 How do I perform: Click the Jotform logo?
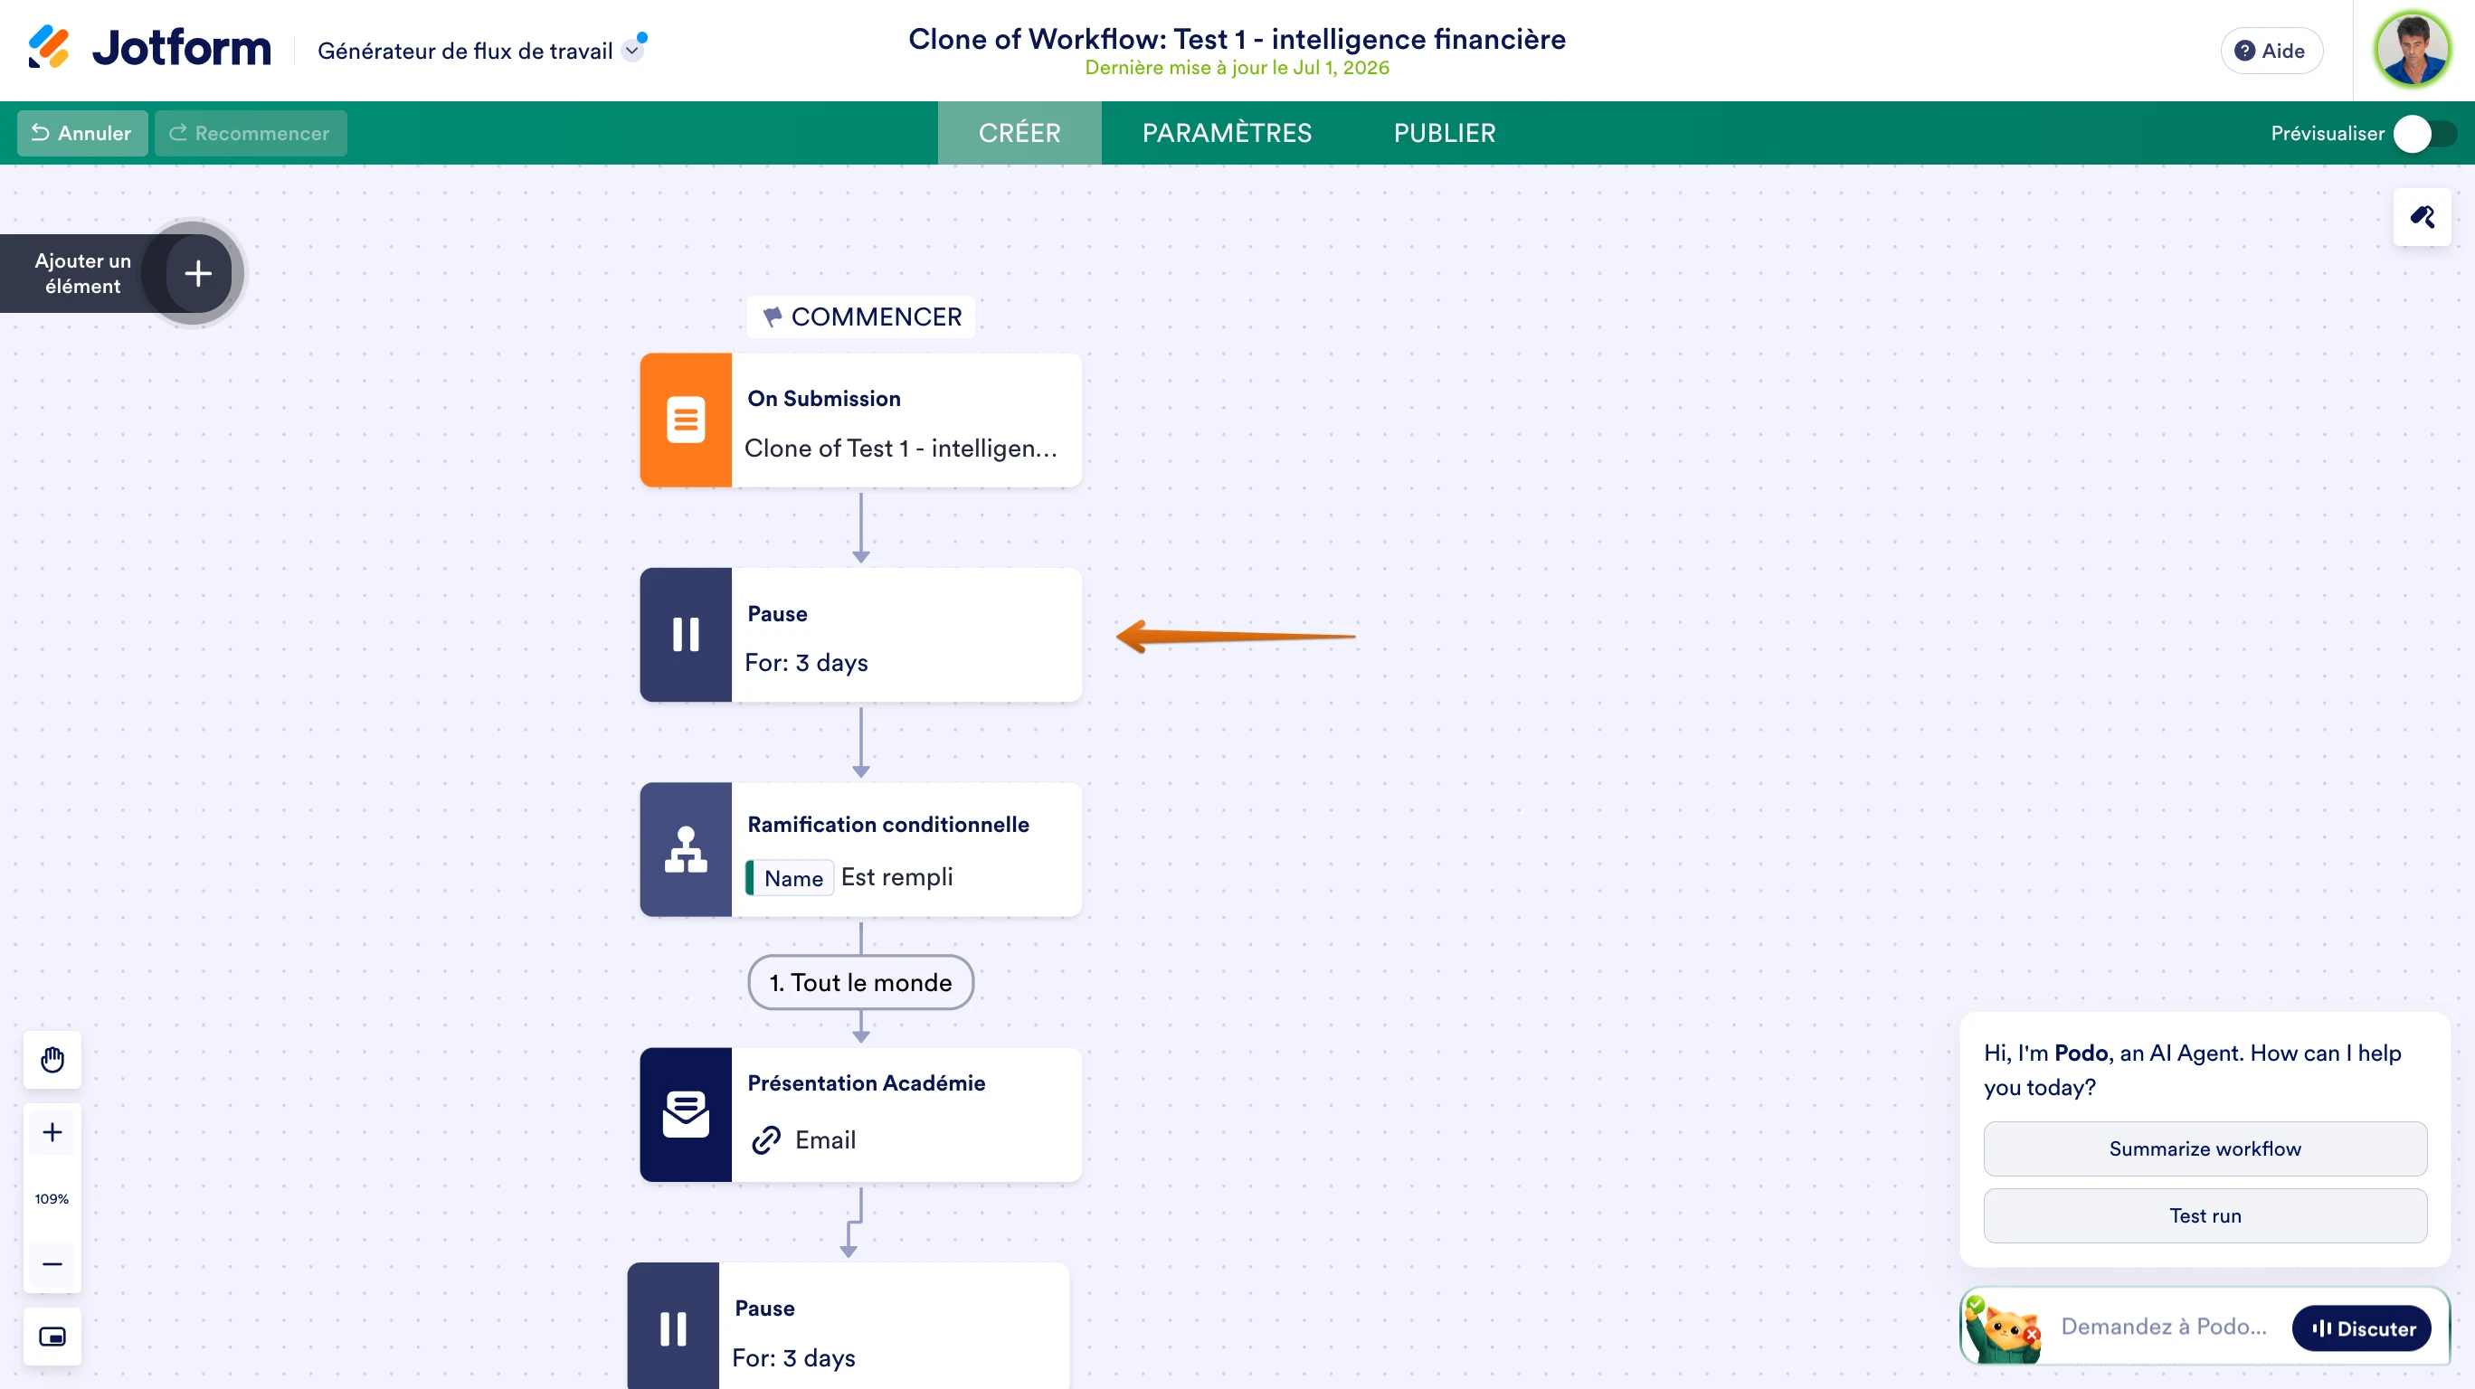click(x=150, y=48)
